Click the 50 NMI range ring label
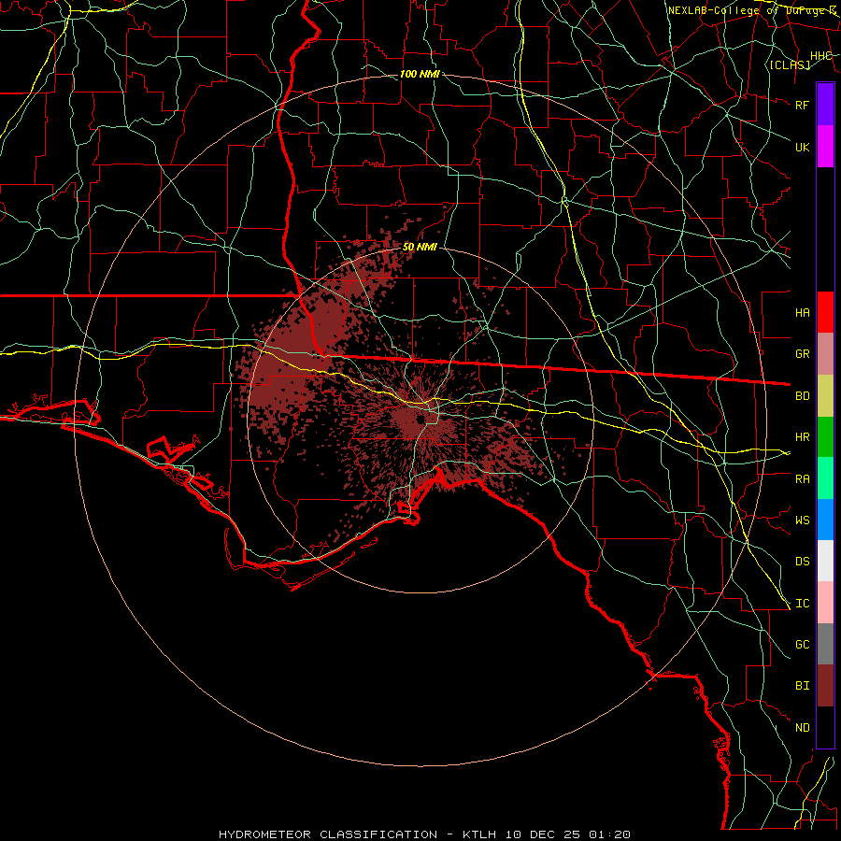841x841 pixels. [420, 247]
